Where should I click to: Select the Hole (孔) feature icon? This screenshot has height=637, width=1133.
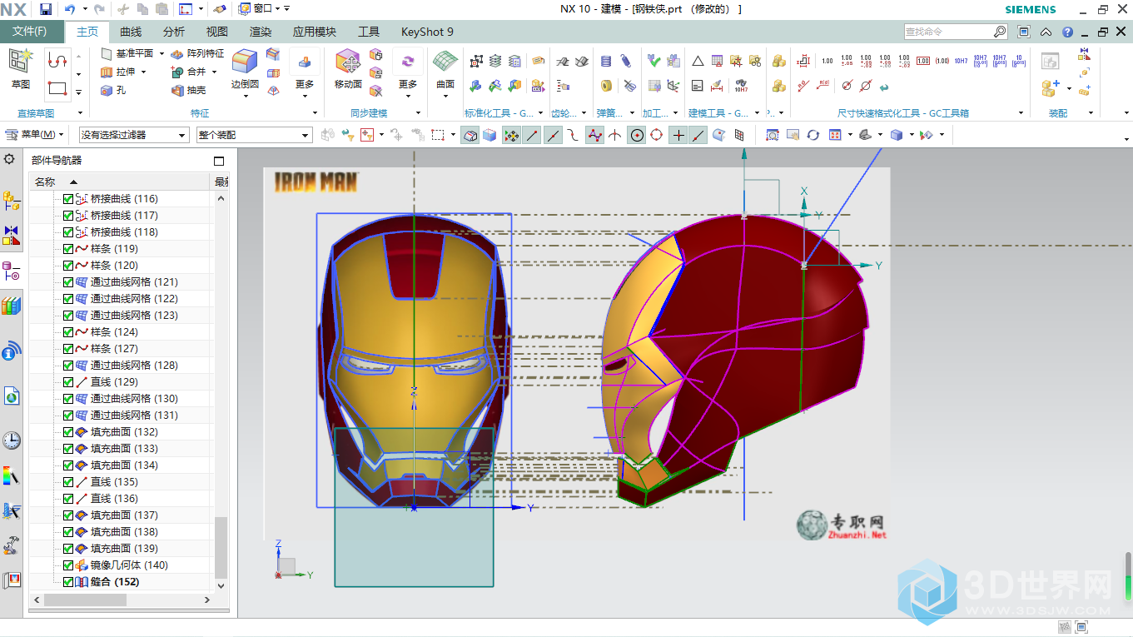point(107,91)
